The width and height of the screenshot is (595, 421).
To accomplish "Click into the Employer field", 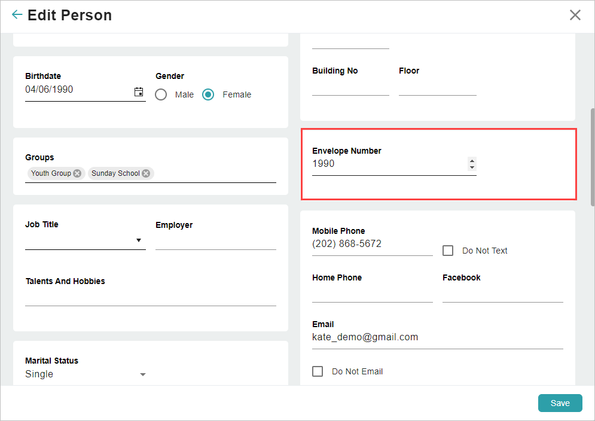I will (215, 240).
